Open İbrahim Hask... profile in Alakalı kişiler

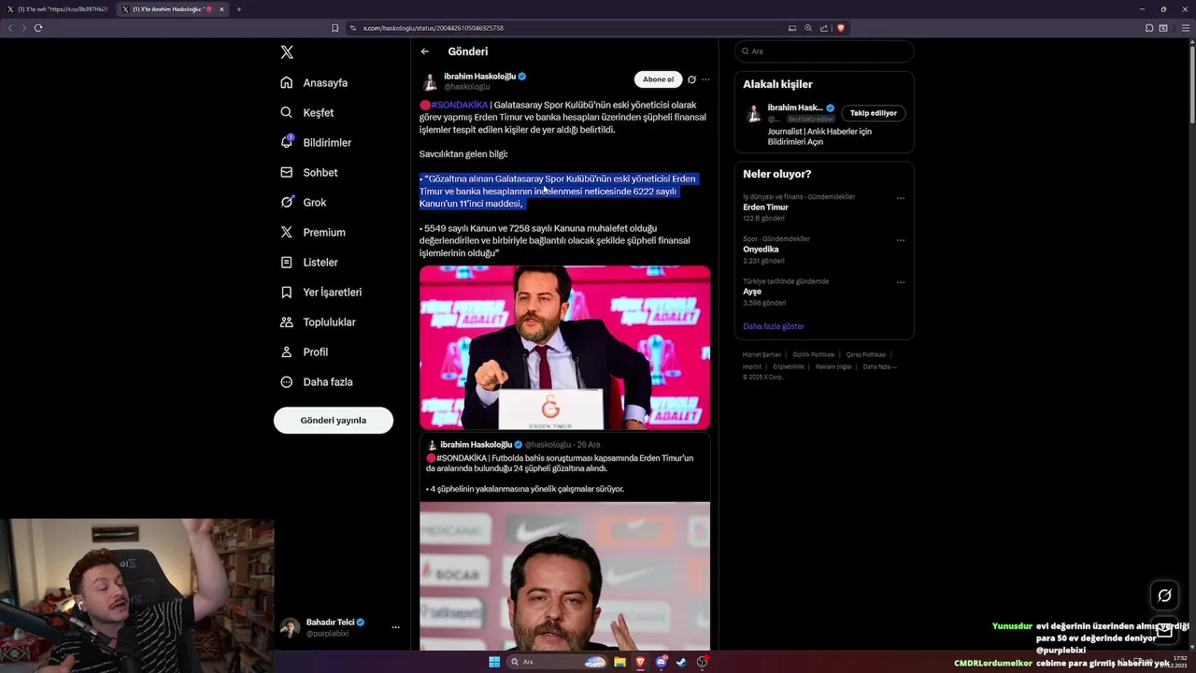pyautogui.click(x=795, y=107)
